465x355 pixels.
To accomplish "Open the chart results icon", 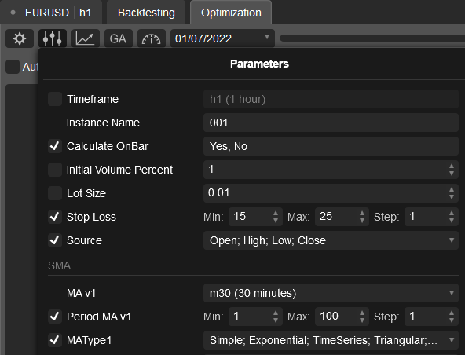I will click(86, 38).
